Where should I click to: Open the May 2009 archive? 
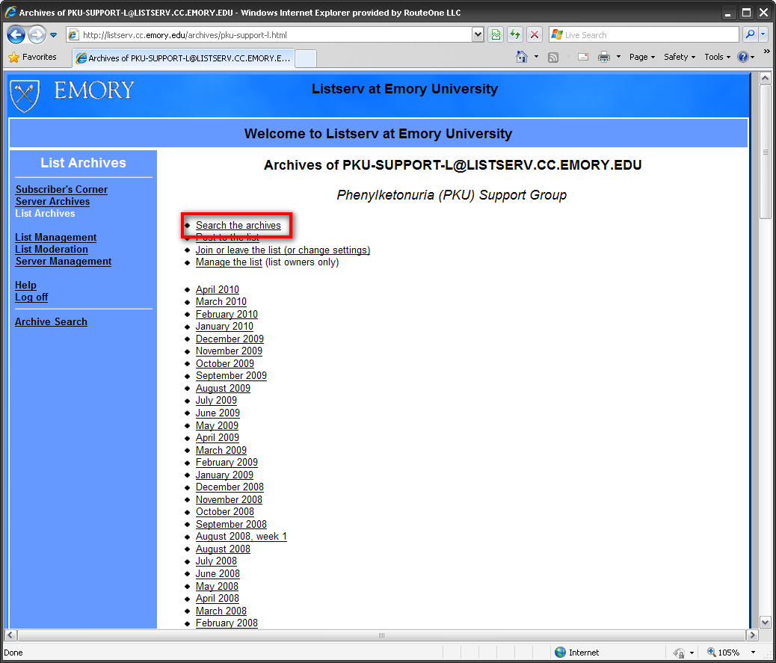click(217, 425)
